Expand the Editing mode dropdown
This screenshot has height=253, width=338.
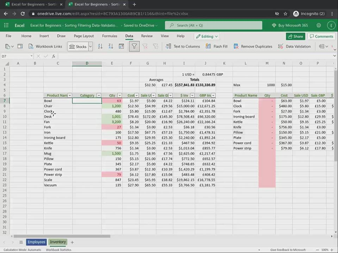coord(207,36)
